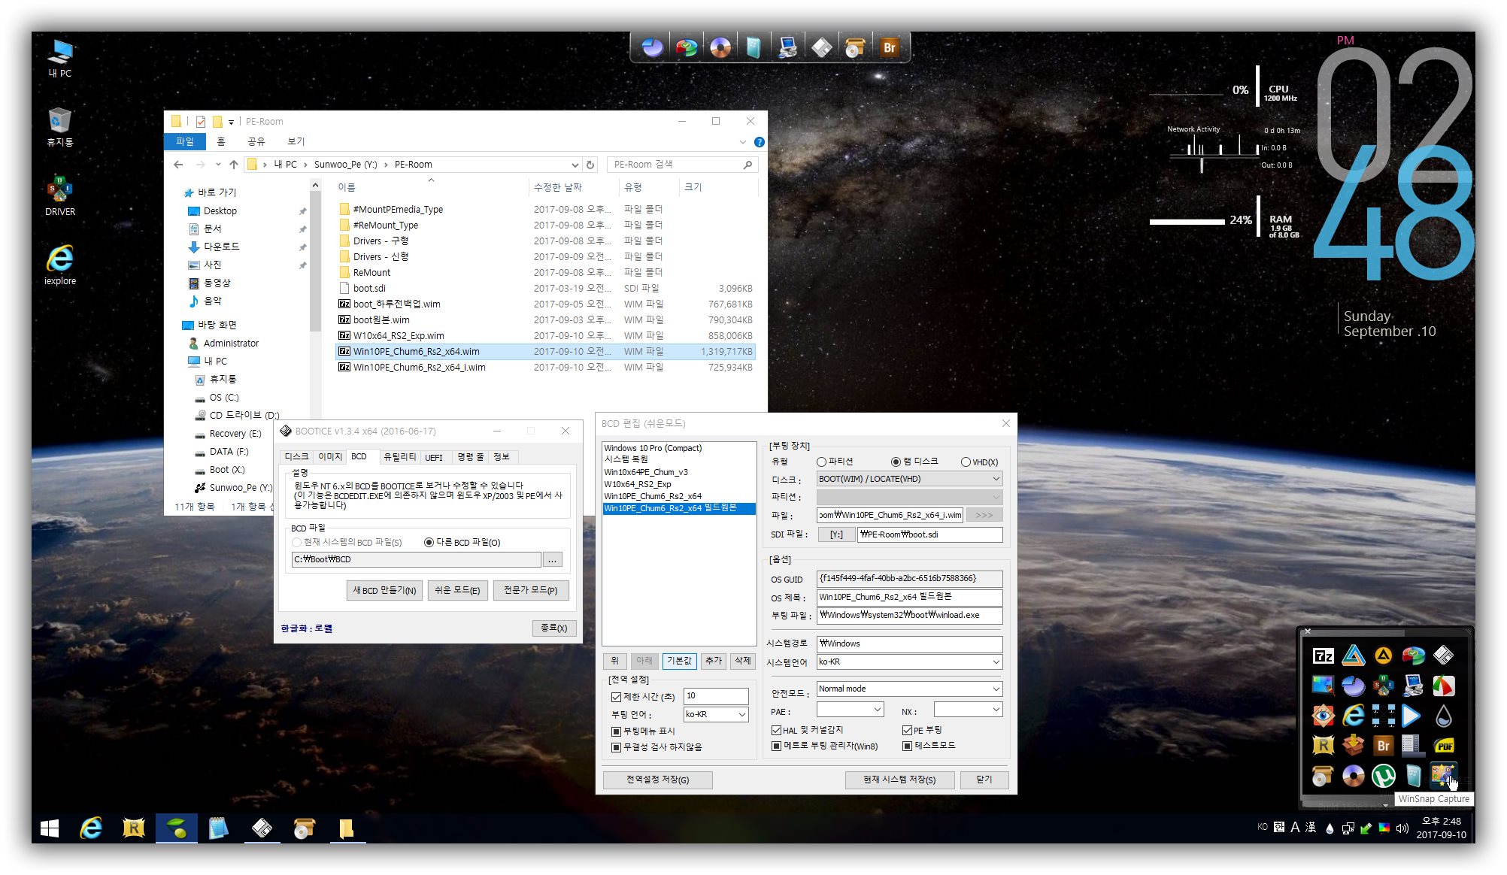Viewport: 1507px width, 875px height.
Task: Open the NX dropdown
Action: click(x=968, y=709)
